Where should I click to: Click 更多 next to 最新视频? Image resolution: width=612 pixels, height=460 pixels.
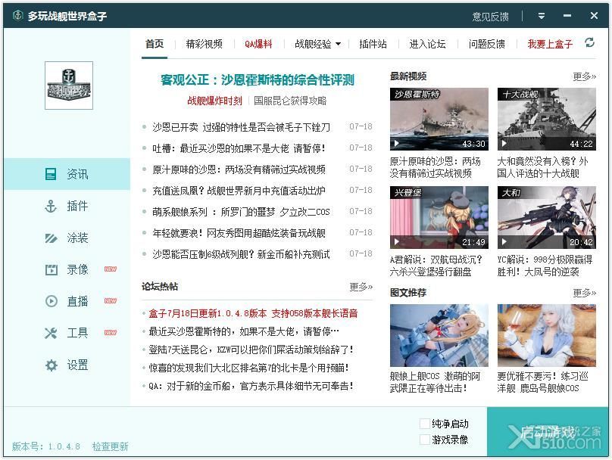(584, 76)
